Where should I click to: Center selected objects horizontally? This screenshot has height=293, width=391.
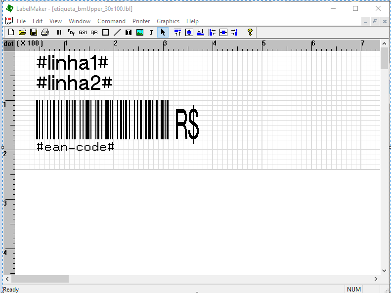point(223,33)
